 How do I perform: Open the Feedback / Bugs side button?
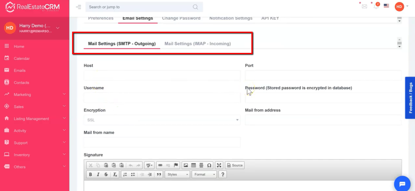(410, 98)
